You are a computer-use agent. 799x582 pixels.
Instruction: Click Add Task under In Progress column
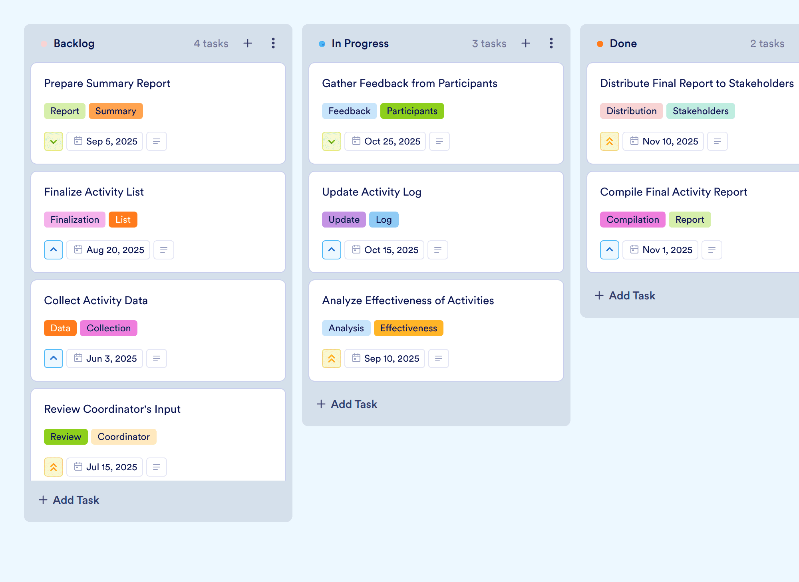pos(347,404)
